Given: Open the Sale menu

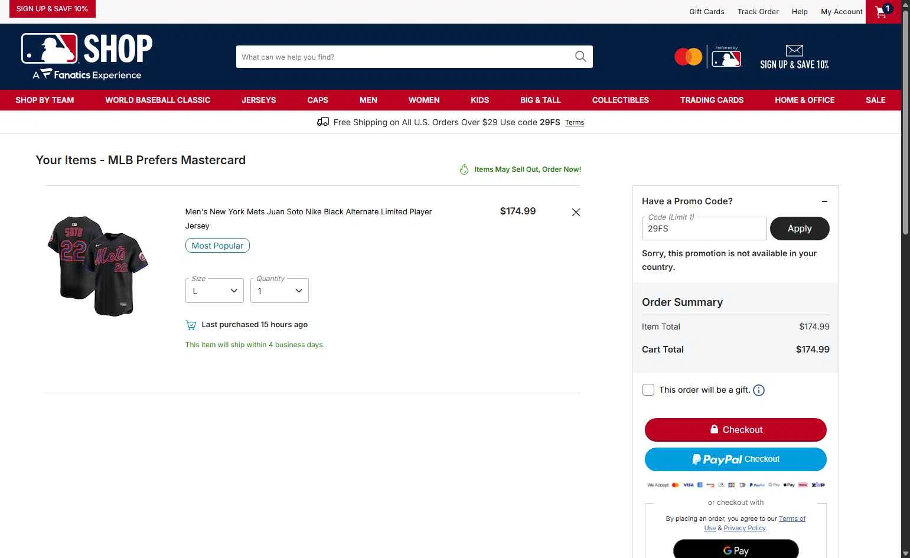Looking at the screenshot, I should tap(876, 100).
